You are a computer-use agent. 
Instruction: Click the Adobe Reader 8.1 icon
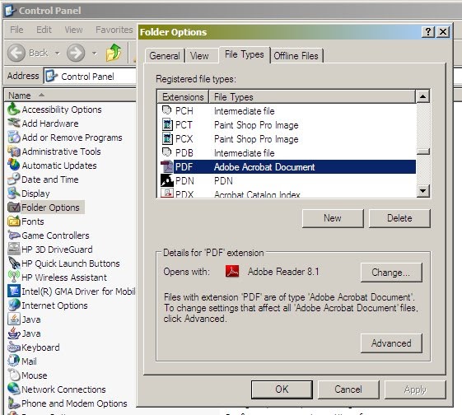232,271
